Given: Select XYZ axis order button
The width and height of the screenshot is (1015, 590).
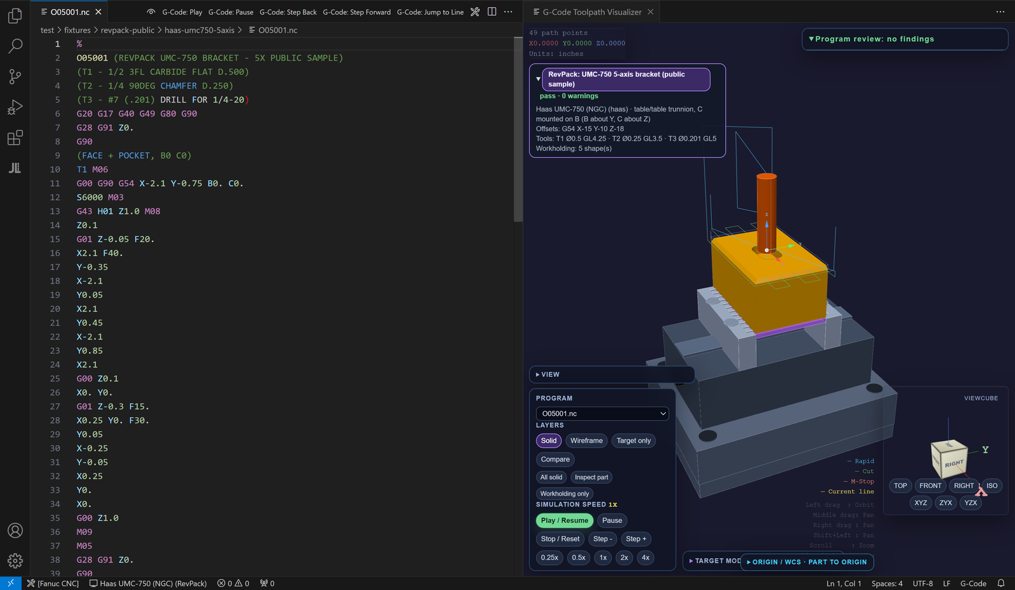Looking at the screenshot, I should [x=920, y=503].
